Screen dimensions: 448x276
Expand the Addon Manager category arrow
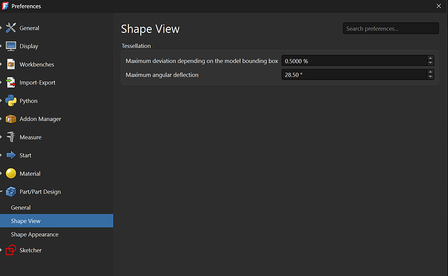[x=1, y=119]
